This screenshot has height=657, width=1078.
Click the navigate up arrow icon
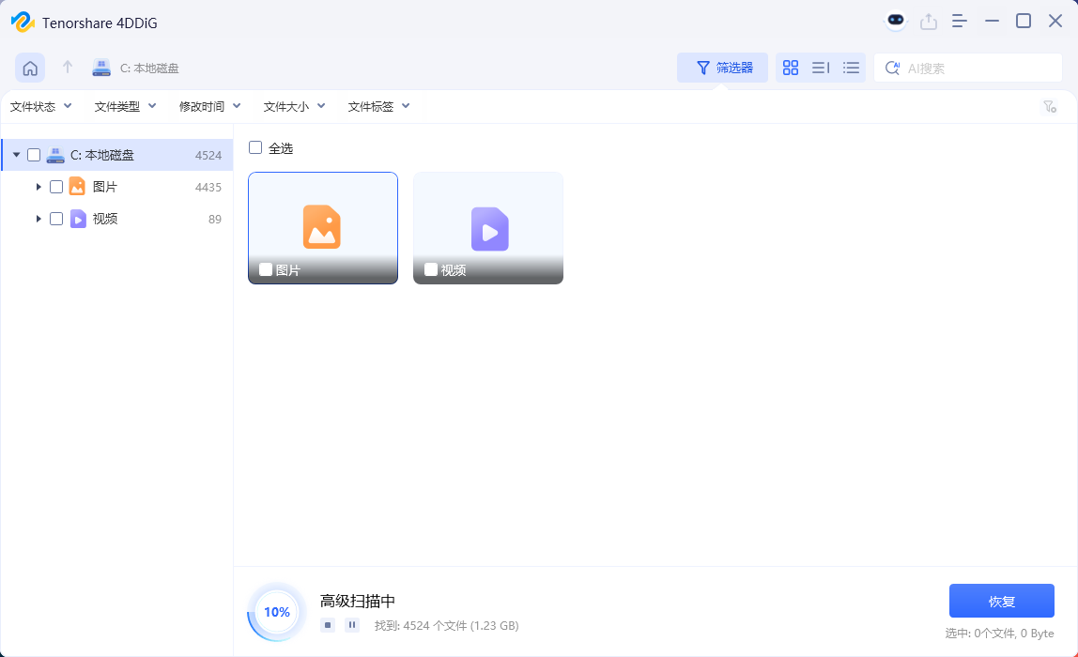pyautogui.click(x=66, y=68)
